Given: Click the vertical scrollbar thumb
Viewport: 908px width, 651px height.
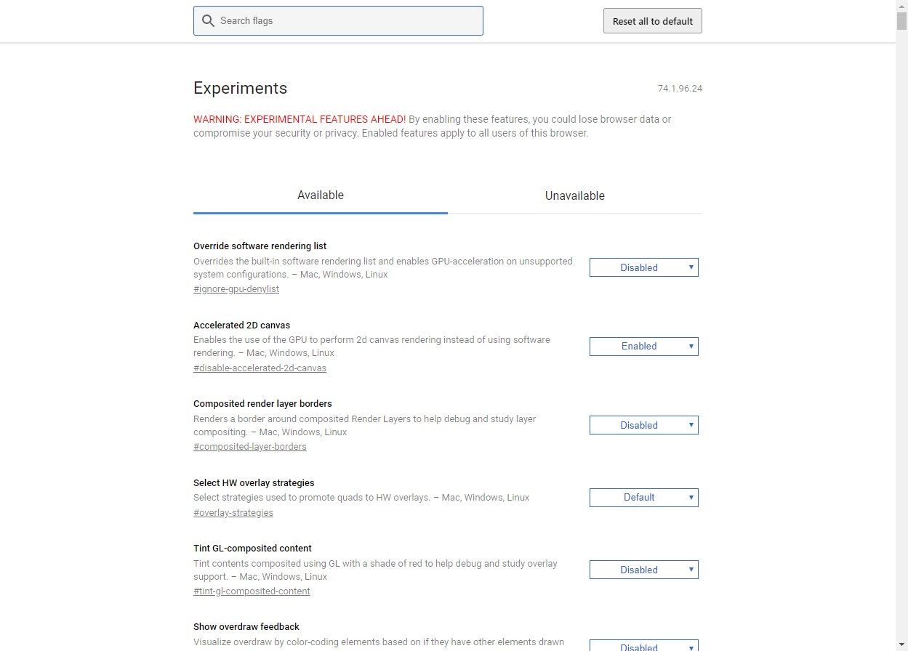Looking at the screenshot, I should [x=901, y=20].
